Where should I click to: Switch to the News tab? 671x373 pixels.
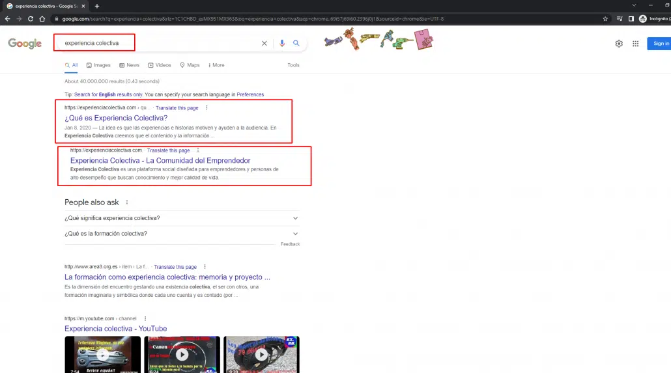[x=129, y=65]
